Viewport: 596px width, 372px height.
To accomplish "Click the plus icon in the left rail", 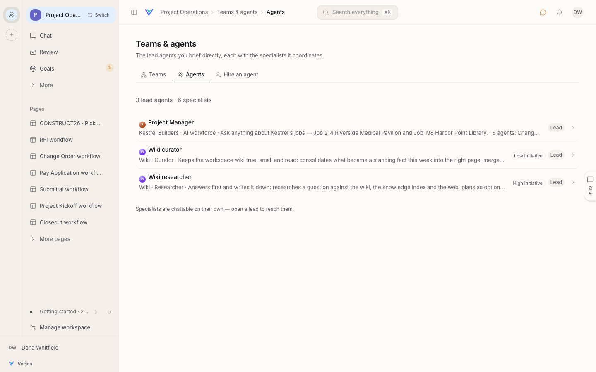I will pos(12,35).
